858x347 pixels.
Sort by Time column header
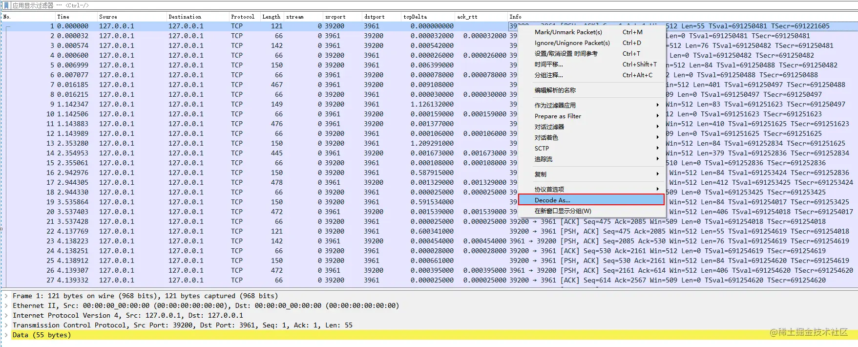click(76, 17)
